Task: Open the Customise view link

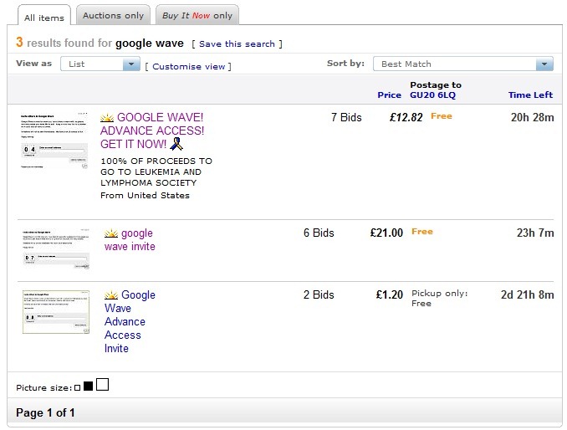Action: [x=189, y=66]
